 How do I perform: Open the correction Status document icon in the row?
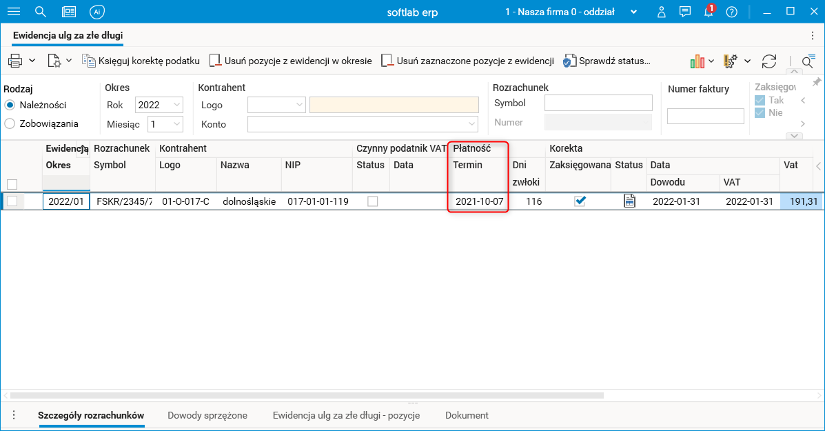[x=629, y=201]
